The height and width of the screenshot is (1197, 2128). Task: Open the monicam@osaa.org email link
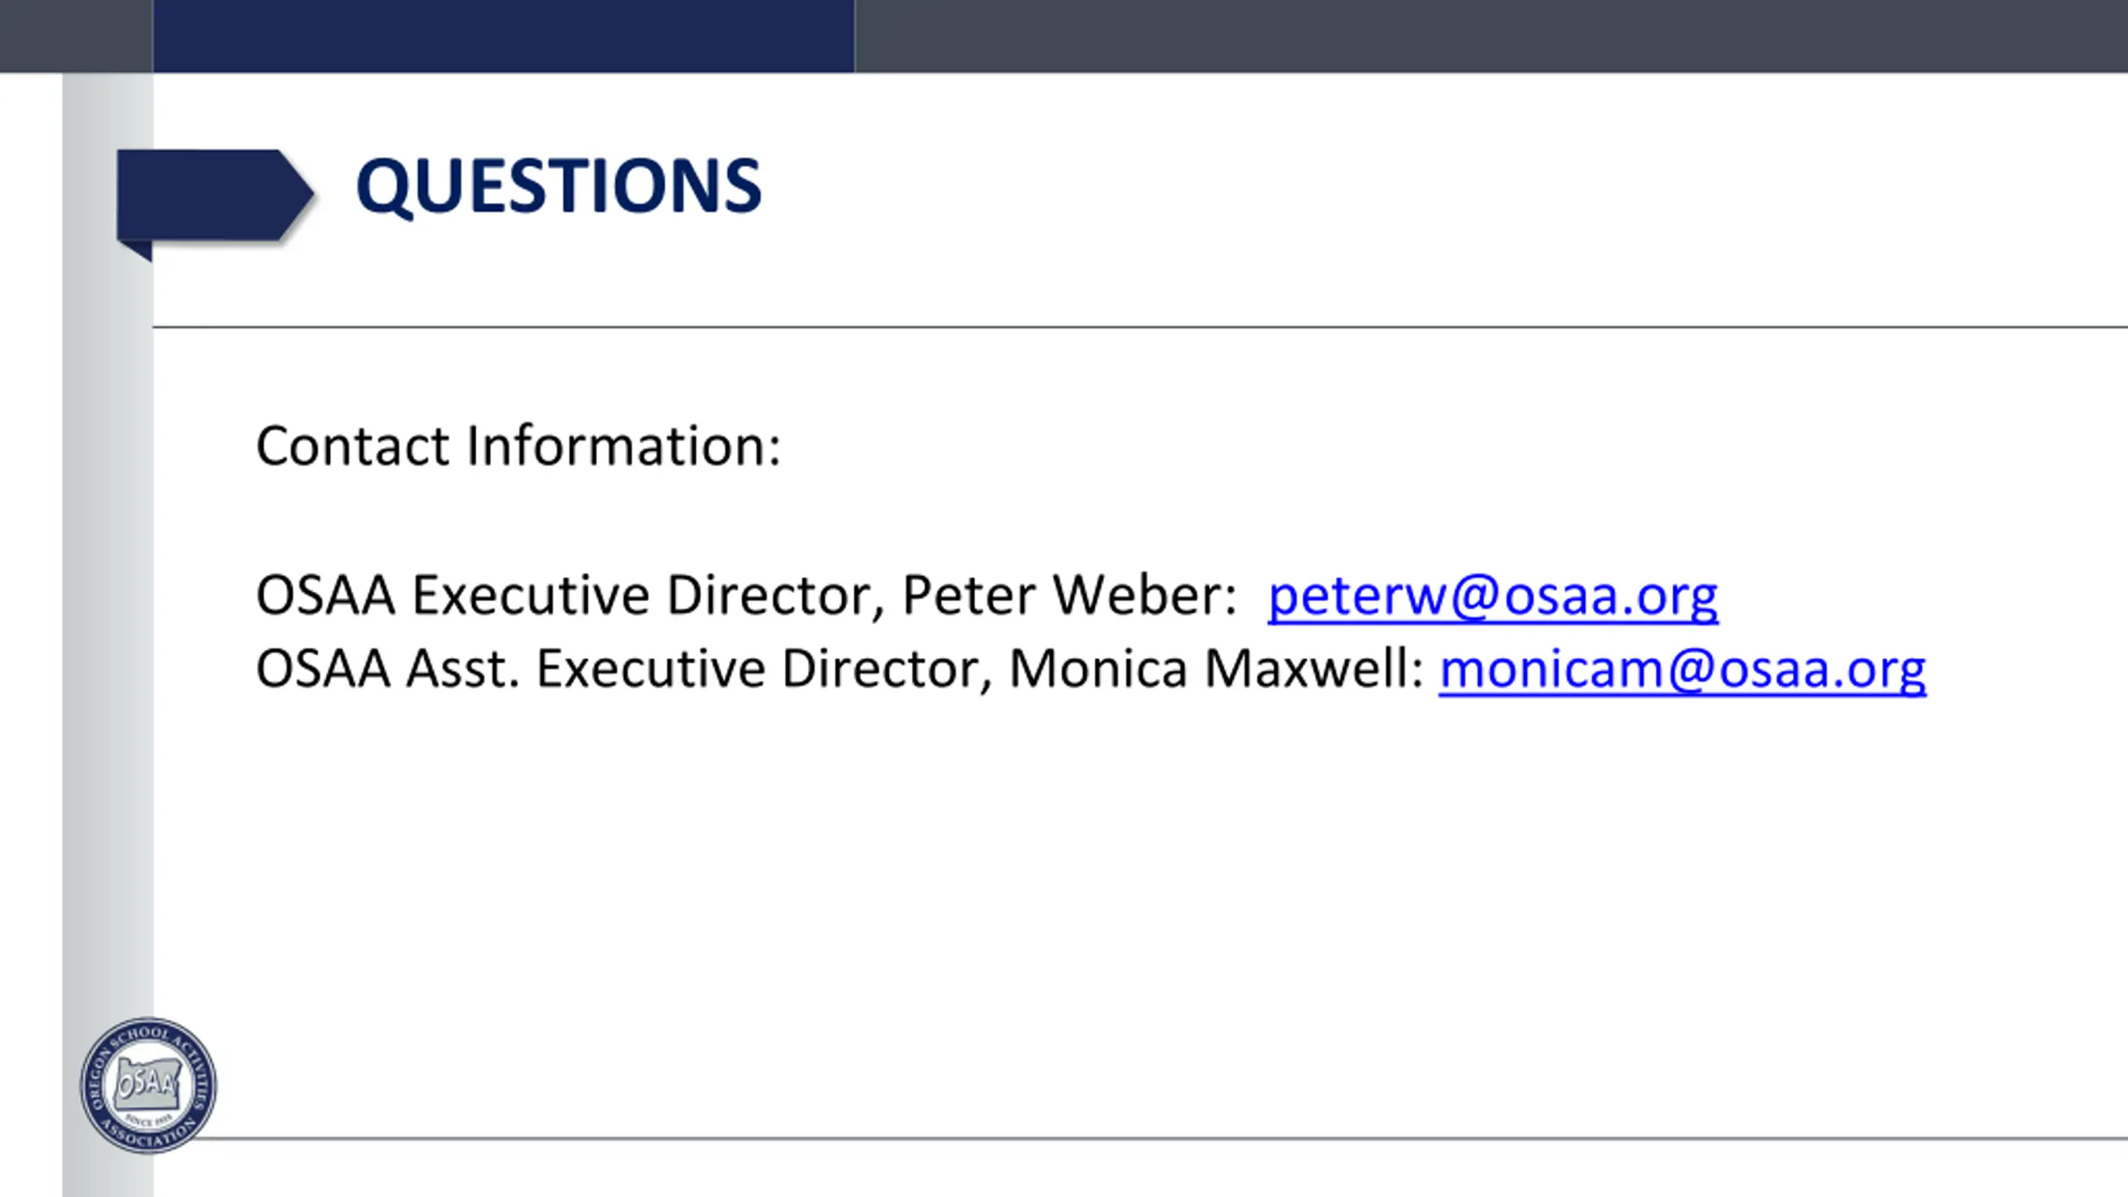(1682, 669)
